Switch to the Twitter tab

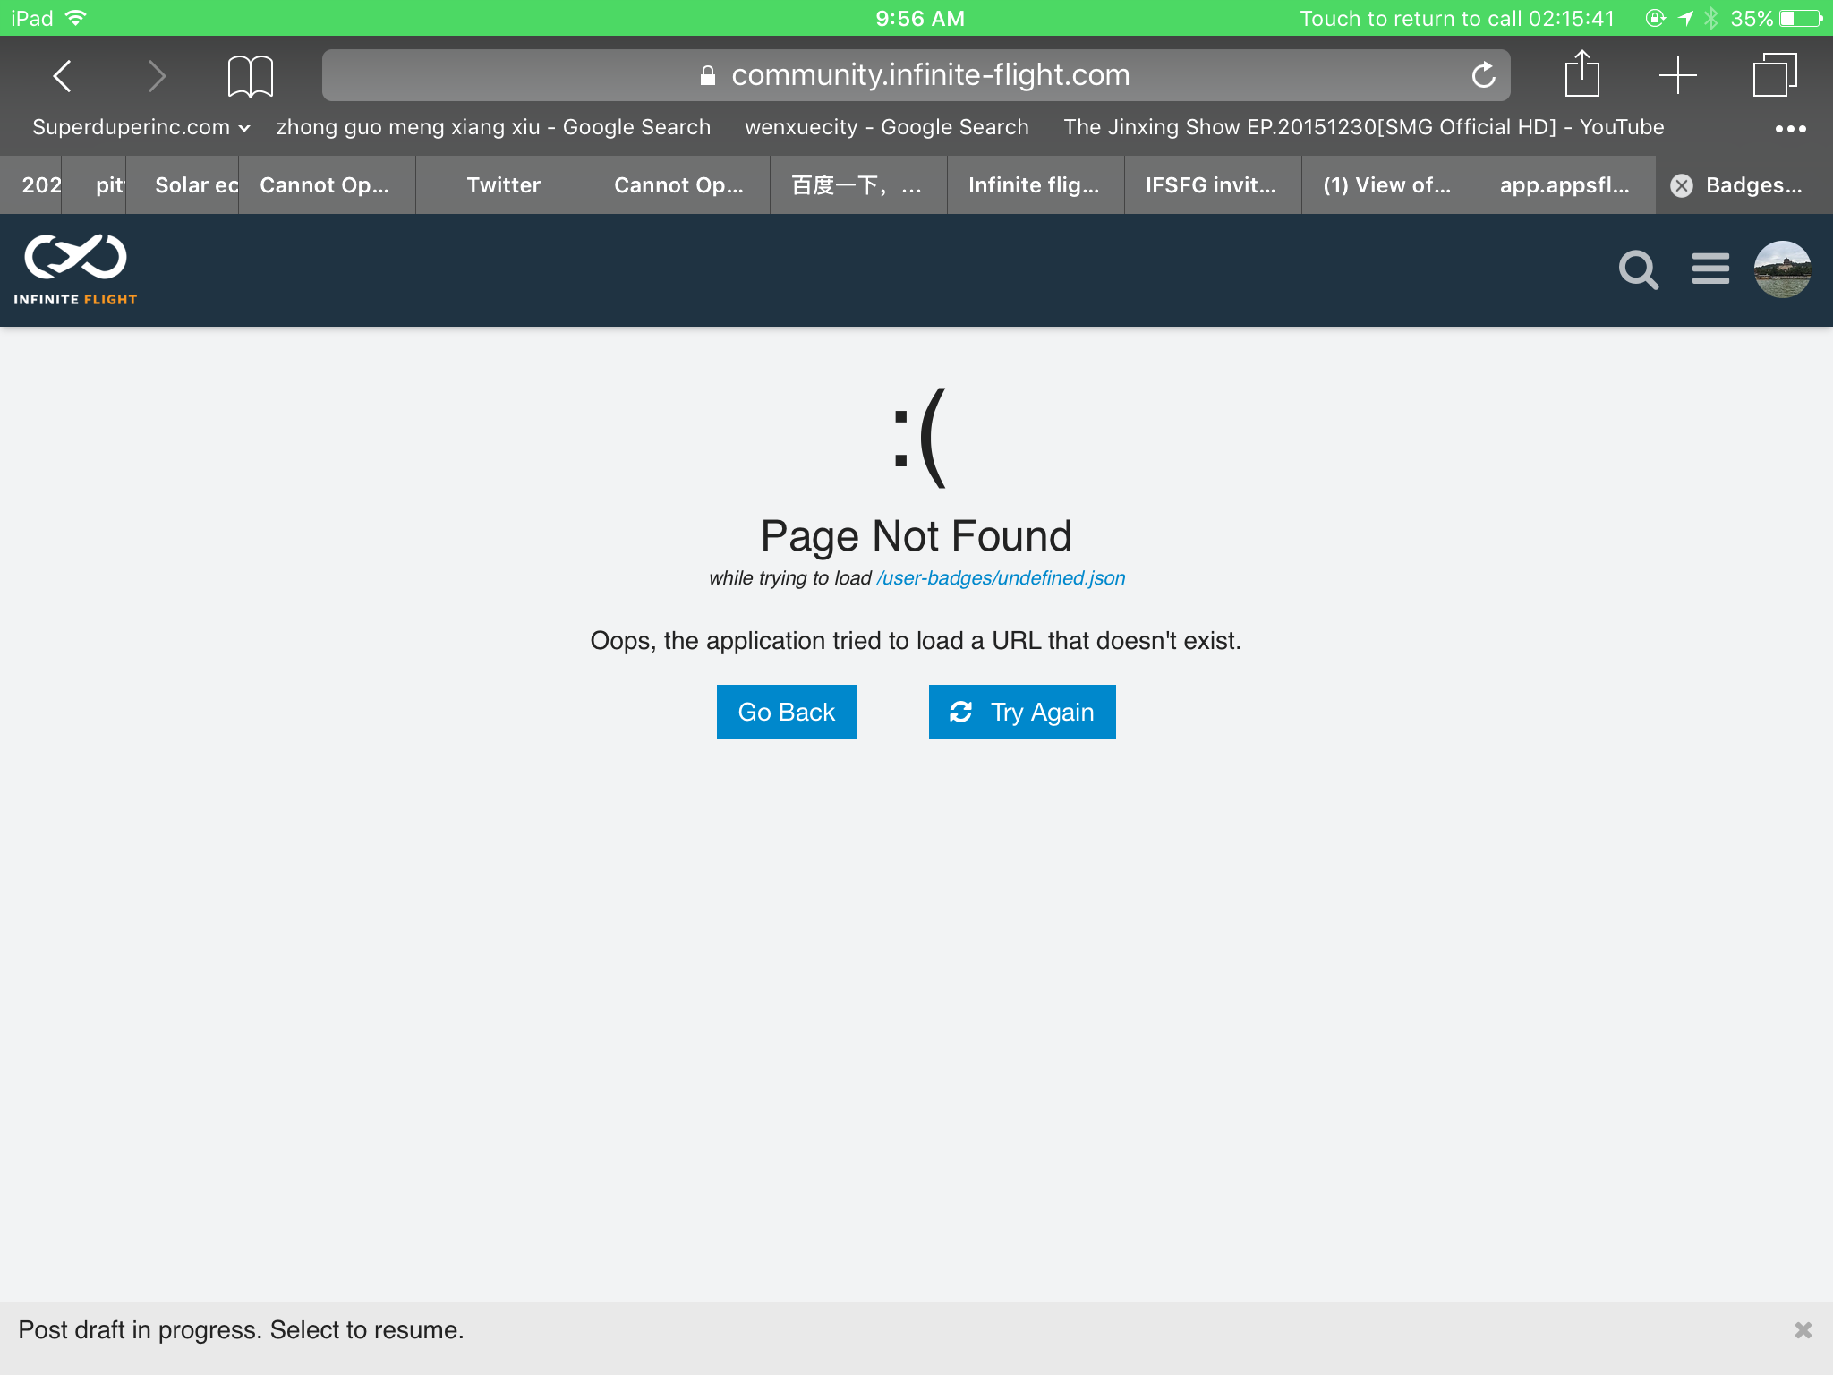[503, 185]
